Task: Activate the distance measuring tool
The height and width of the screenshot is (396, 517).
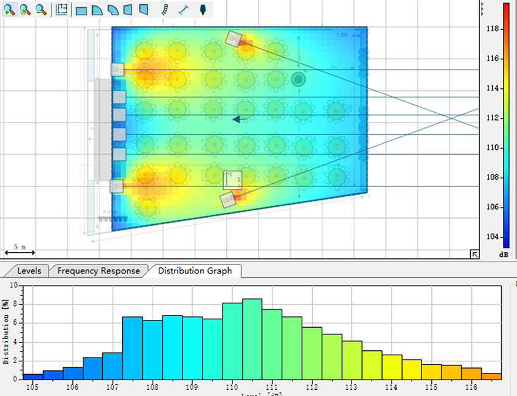Action: [x=184, y=10]
